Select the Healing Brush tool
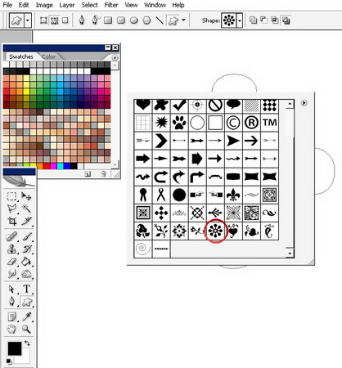The width and height of the screenshot is (342, 368). tap(11, 236)
